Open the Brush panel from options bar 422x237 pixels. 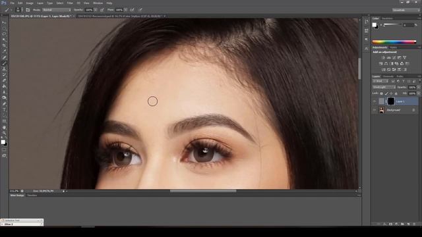coord(28,10)
